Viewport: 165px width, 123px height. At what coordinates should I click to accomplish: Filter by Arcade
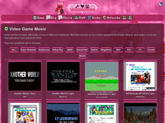151,50
